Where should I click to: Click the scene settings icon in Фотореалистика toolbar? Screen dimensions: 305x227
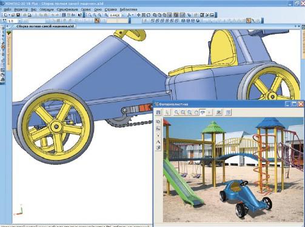[x=219, y=113]
